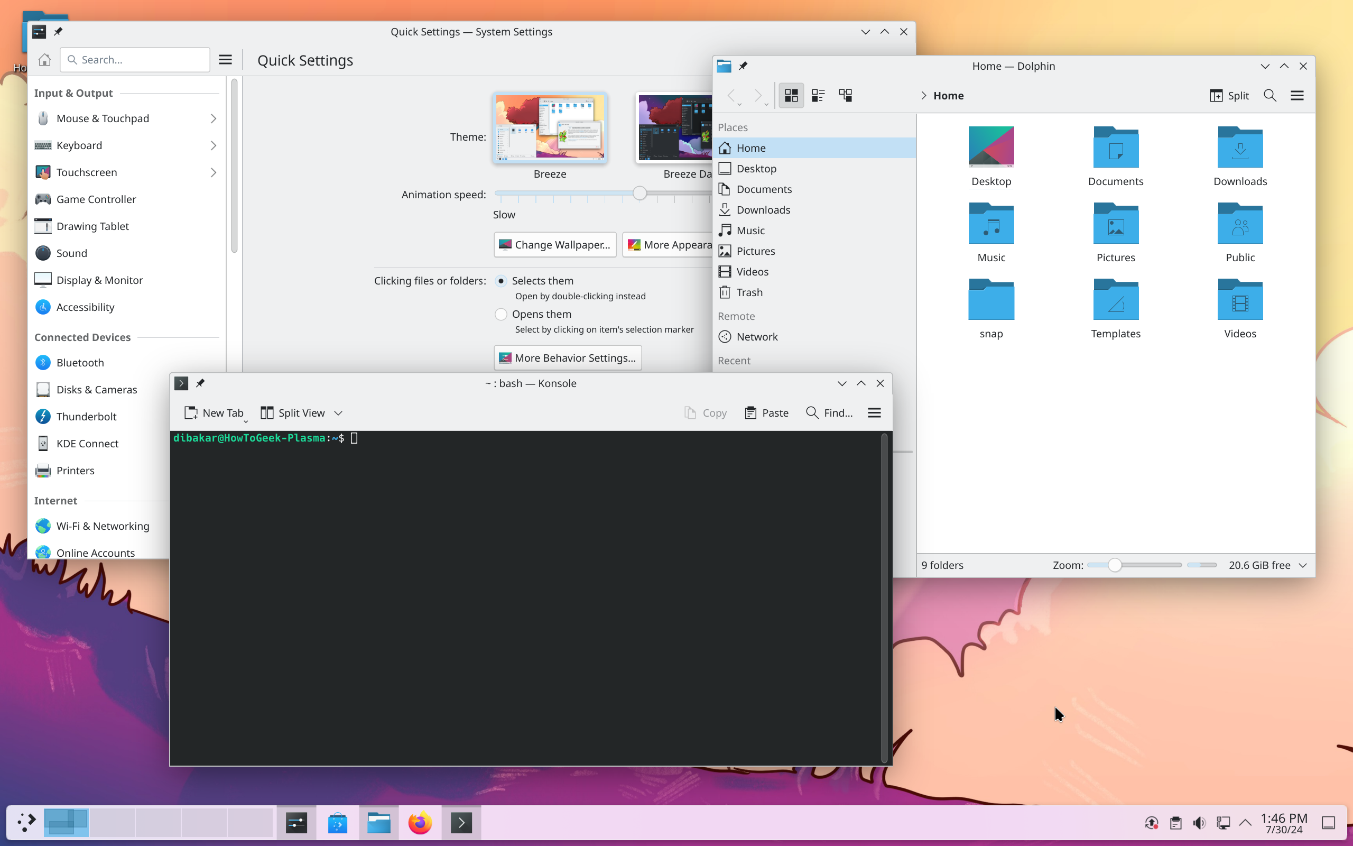Go to Home in System Settings
This screenshot has height=846, width=1353.
(44, 59)
